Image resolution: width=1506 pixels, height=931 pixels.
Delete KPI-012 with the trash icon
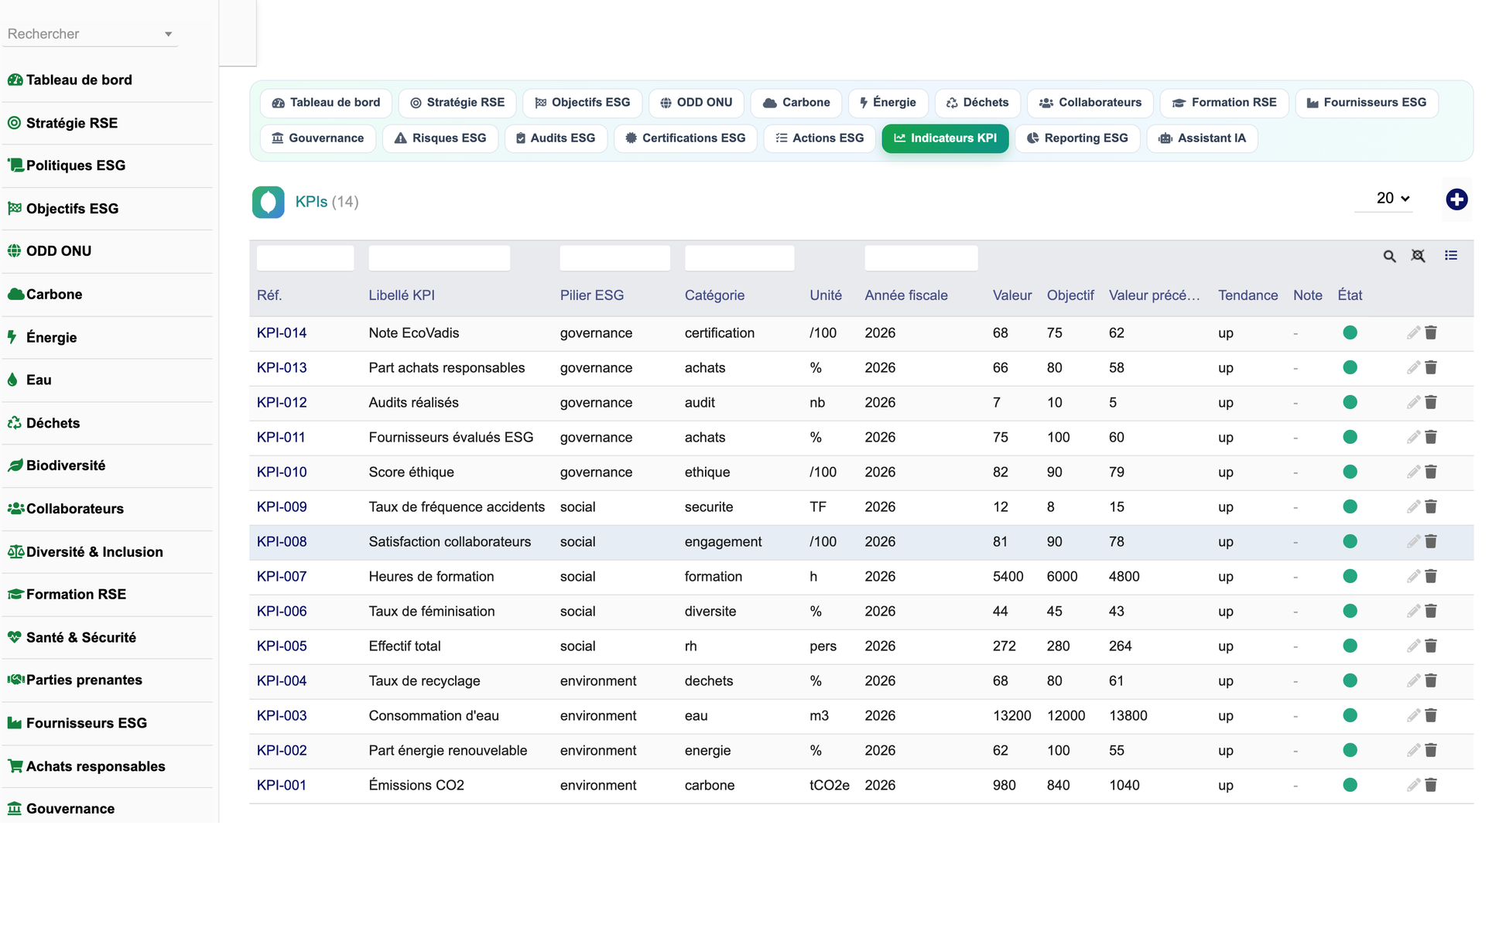(1431, 402)
